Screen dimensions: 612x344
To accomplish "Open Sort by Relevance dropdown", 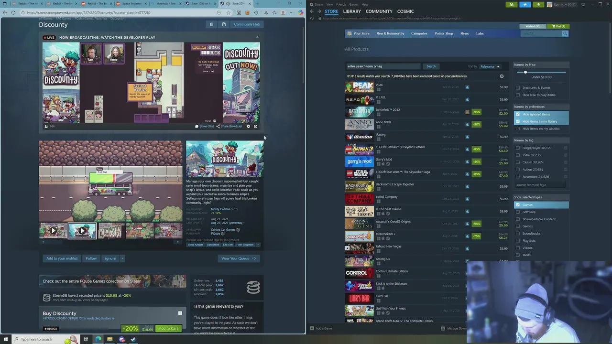I will point(490,66).
